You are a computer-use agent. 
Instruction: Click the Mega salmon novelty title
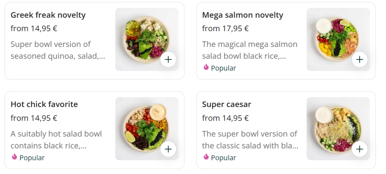(x=242, y=15)
